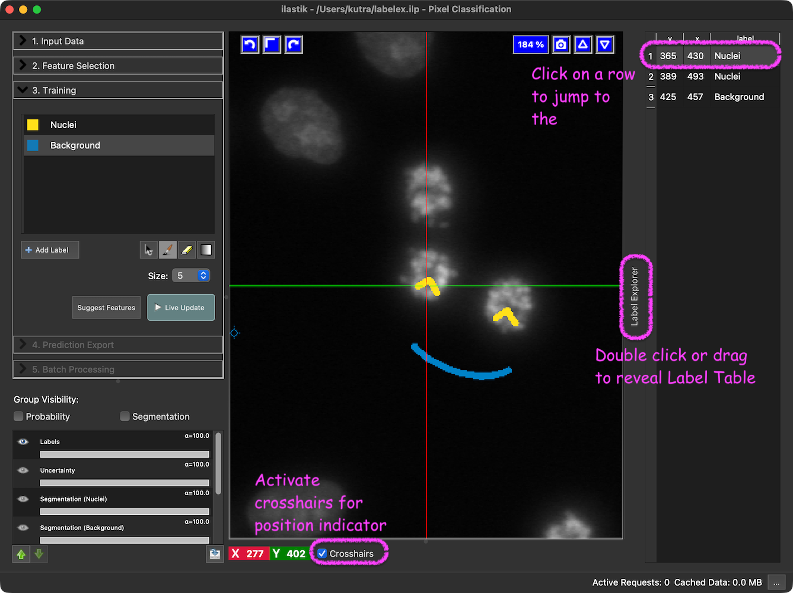Move layer up with green up arrow
Viewport: 793px width, 593px height.
pos(21,554)
